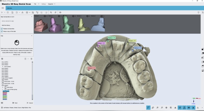Collapse the Help panel
Screen dimensions: 204x111
coord(32,36)
